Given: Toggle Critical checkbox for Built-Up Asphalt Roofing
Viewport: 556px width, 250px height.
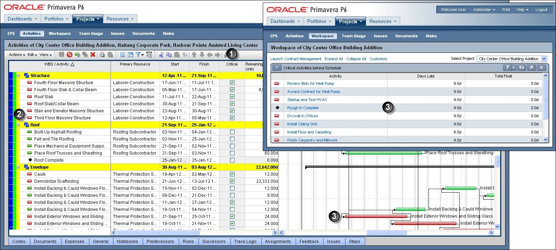Looking at the screenshot, I should (232, 132).
